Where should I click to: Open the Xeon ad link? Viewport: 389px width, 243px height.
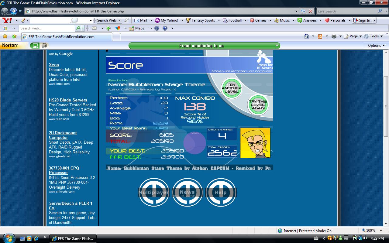coord(54,65)
